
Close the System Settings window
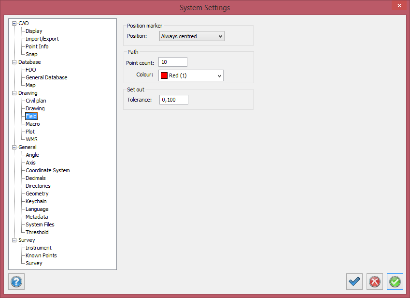click(x=398, y=6)
